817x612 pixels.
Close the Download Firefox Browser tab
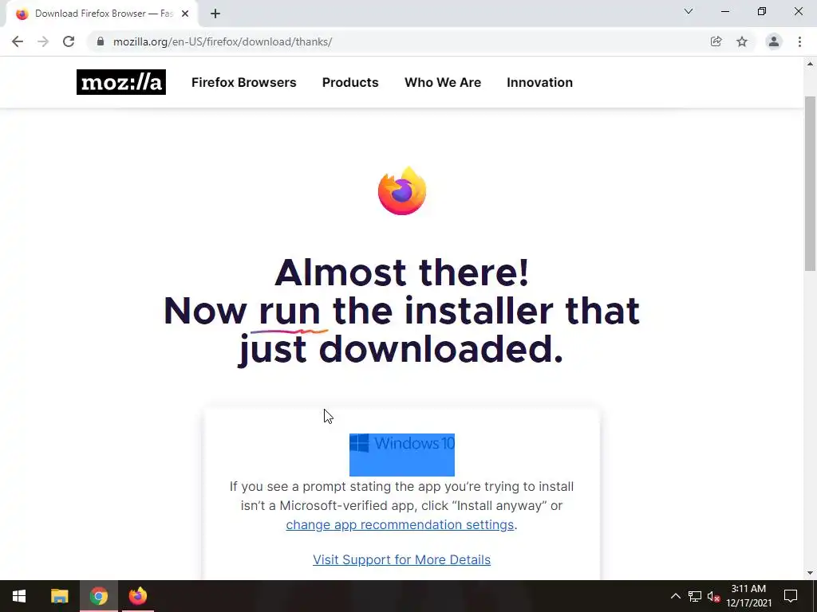pos(185,14)
